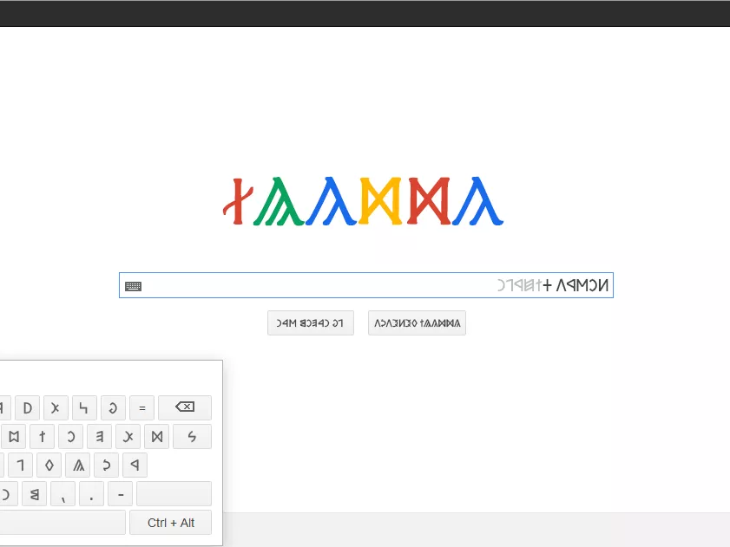Tap the equals sign key
Viewport: 730px width, 547px height.
pos(142,407)
